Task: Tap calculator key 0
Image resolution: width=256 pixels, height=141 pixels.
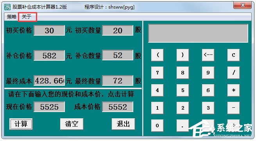Action: pos(158,126)
